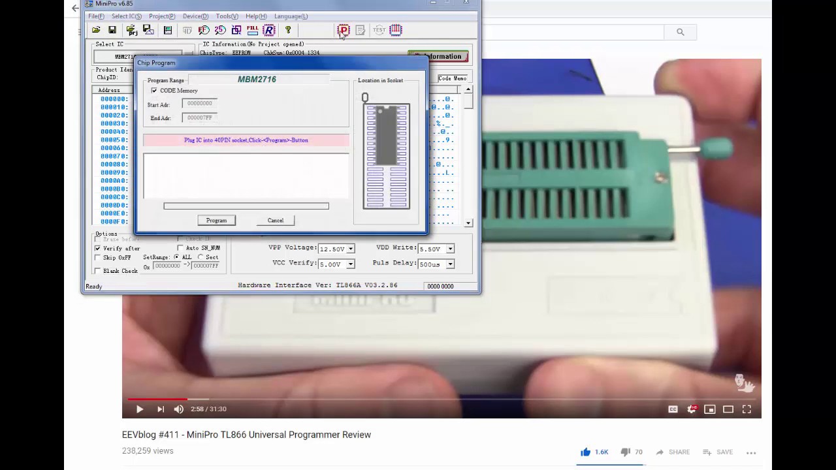836x470 pixels.
Task: Click the circular F chip toolbar icon
Action: (x=204, y=30)
